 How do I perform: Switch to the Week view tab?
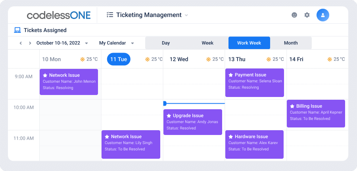207,43
